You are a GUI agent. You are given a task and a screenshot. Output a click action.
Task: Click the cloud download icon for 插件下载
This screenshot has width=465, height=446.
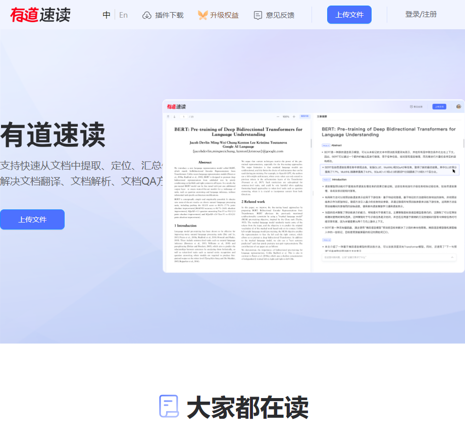(147, 15)
